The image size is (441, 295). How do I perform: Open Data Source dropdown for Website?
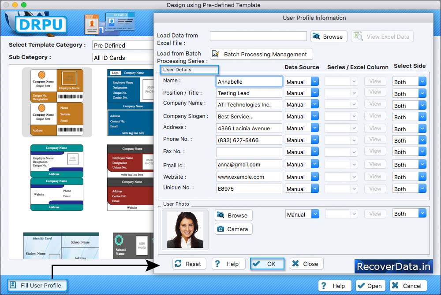pyautogui.click(x=302, y=177)
